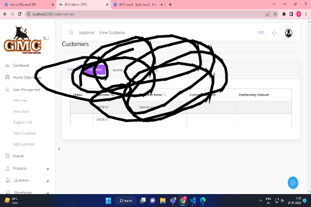
Task: Select the dummy tab above the table
Action: (119, 69)
